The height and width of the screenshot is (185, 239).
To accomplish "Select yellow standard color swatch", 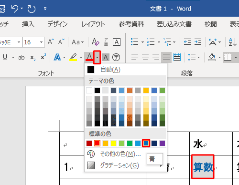I will (113, 143).
